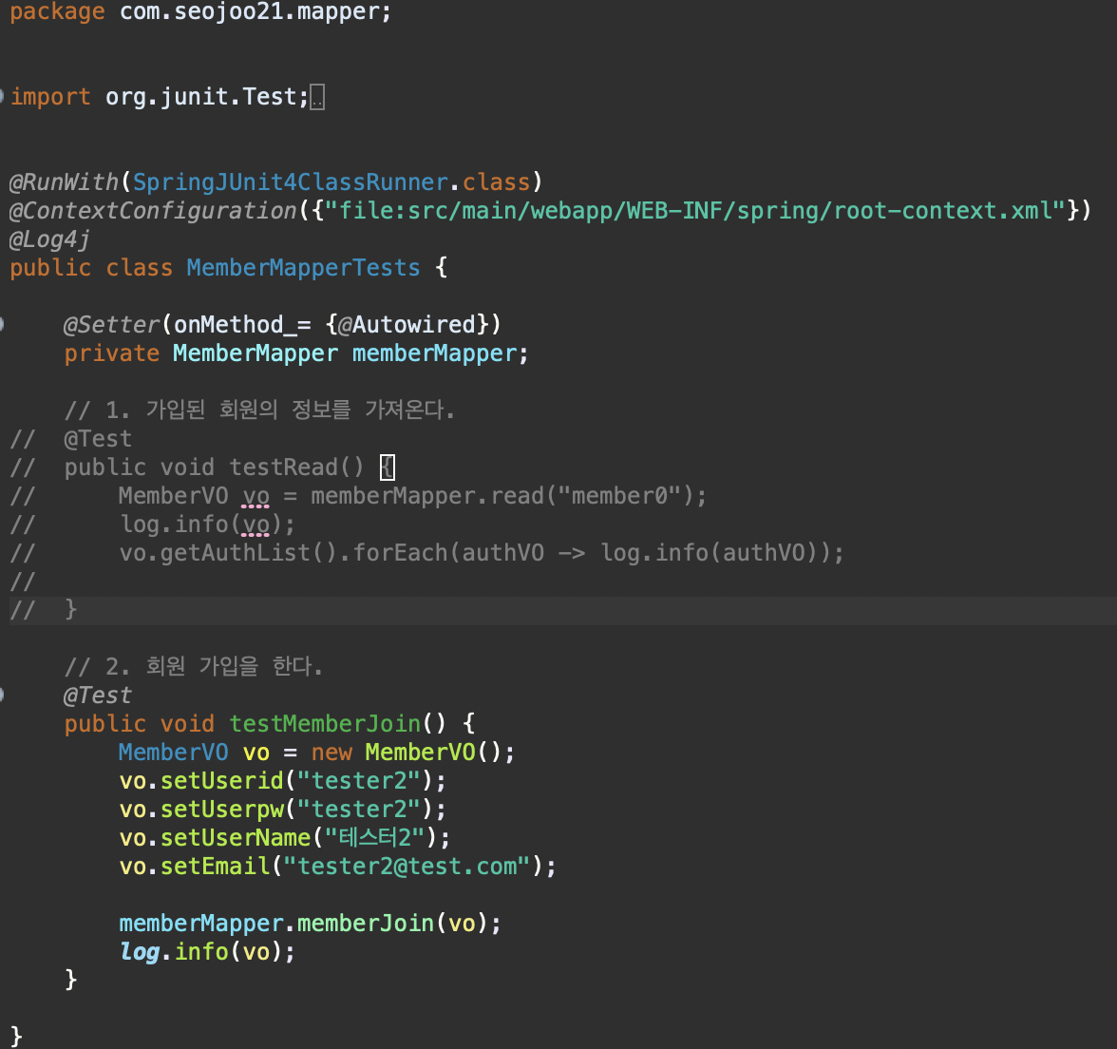Viewport: 1117px width, 1049px height.
Task: Expand the folded imports box after org.junit.Test
Action: pyautogui.click(x=317, y=97)
